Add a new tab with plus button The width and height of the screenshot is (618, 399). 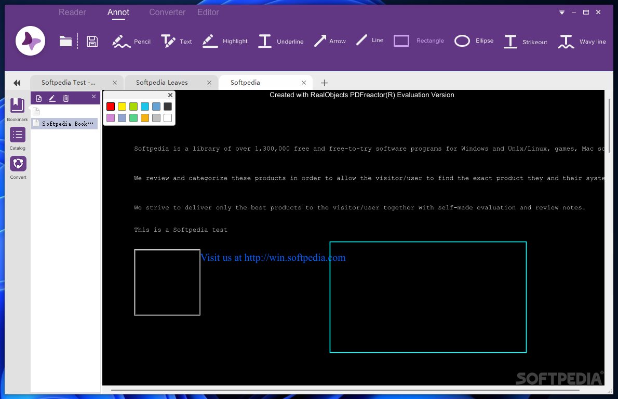pos(325,83)
